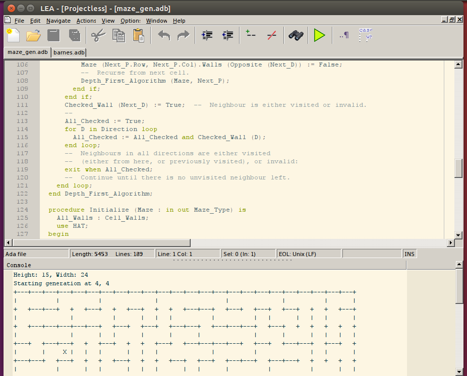The width and height of the screenshot is (467, 376).
Task: Undo last change with back arrow
Action: 164,35
